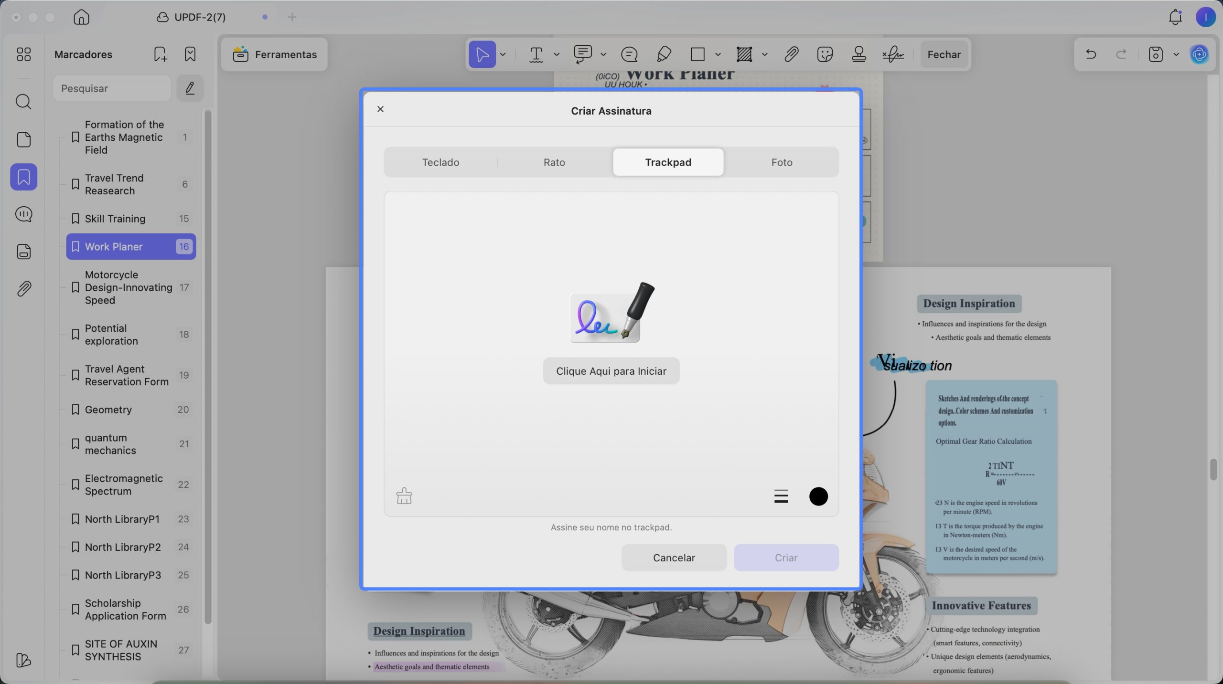Open the sticker tool
The width and height of the screenshot is (1223, 684).
tap(825, 54)
